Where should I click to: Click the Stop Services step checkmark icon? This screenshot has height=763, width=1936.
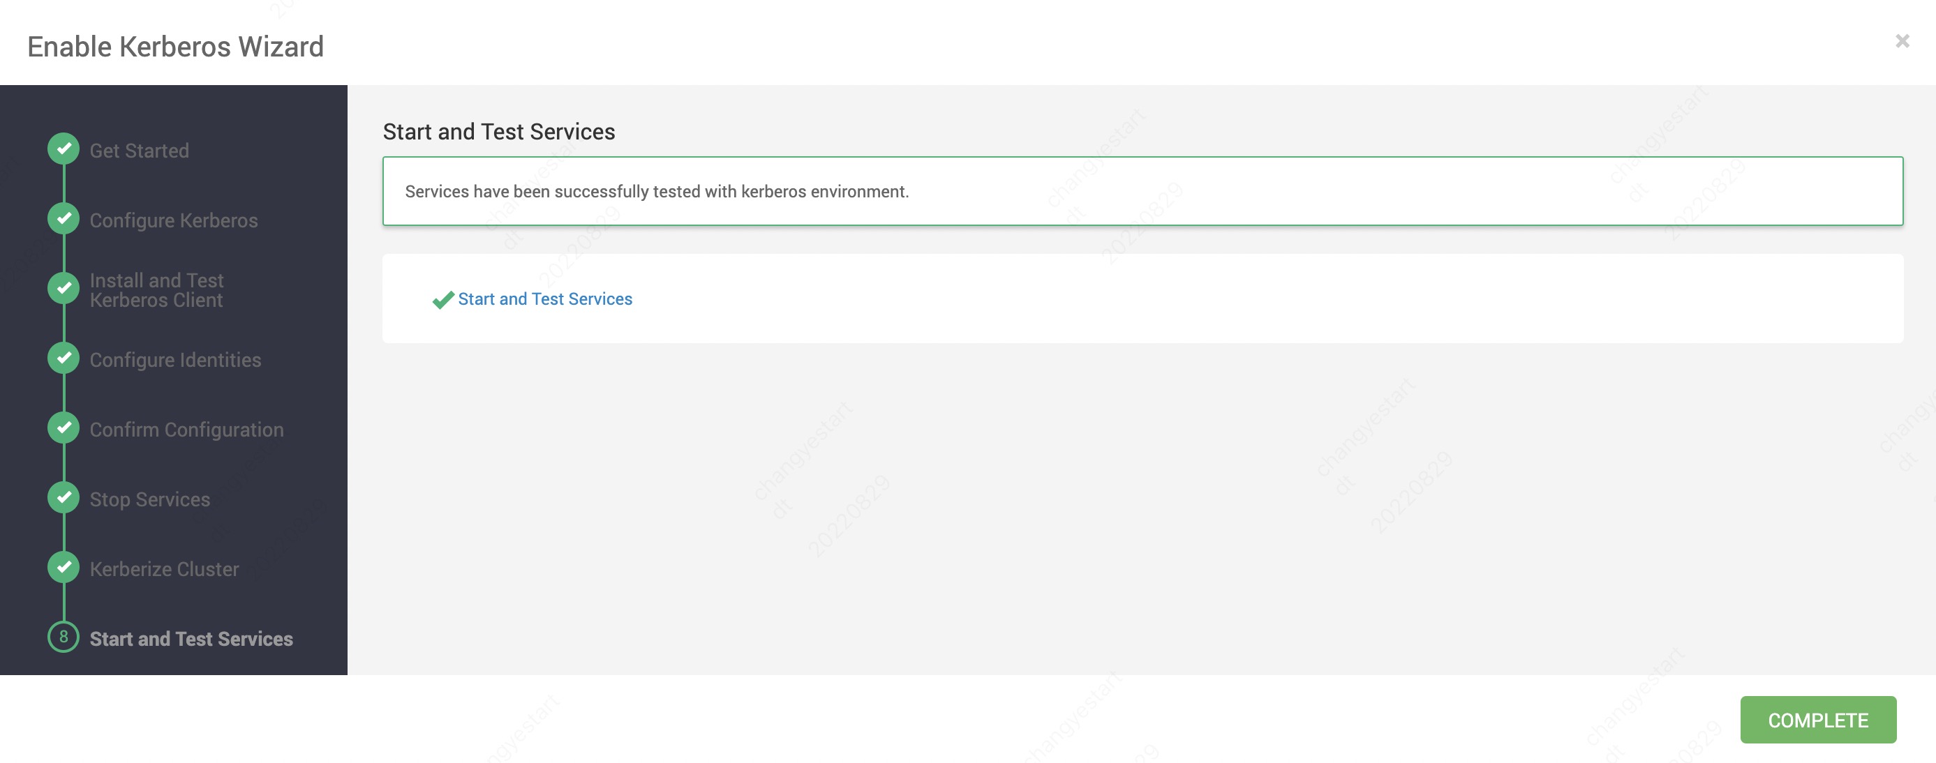coord(64,498)
